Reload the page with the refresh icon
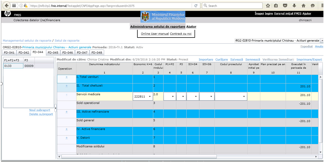The height and width of the screenshot is (162, 324). [x=196, y=6]
